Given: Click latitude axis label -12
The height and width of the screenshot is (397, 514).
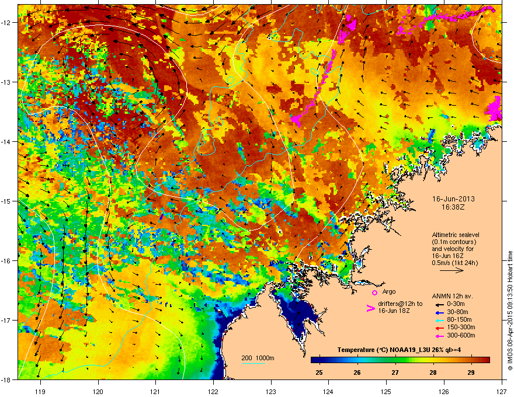Looking at the screenshot, I should click(6, 23).
